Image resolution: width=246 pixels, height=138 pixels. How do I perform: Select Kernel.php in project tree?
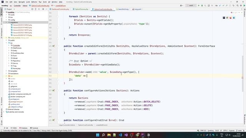[x=17, y=68]
